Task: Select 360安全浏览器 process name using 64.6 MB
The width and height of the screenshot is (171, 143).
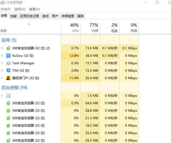Action: click(x=29, y=103)
